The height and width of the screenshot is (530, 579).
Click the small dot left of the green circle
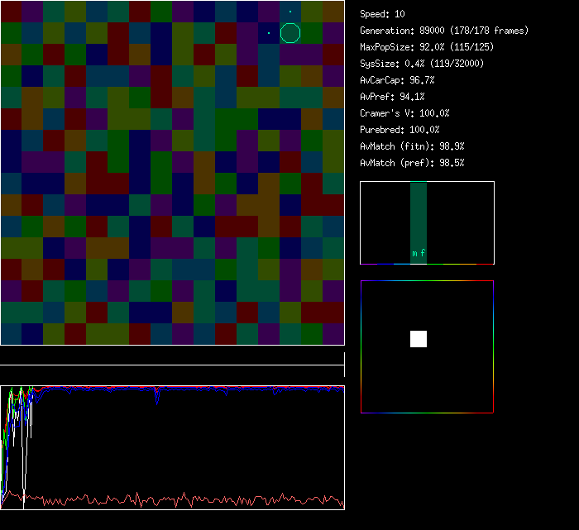click(x=269, y=33)
